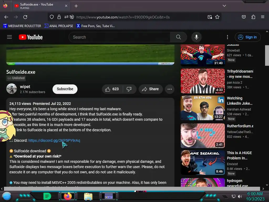Open the Extensions puzzle icon

coord(253,17)
